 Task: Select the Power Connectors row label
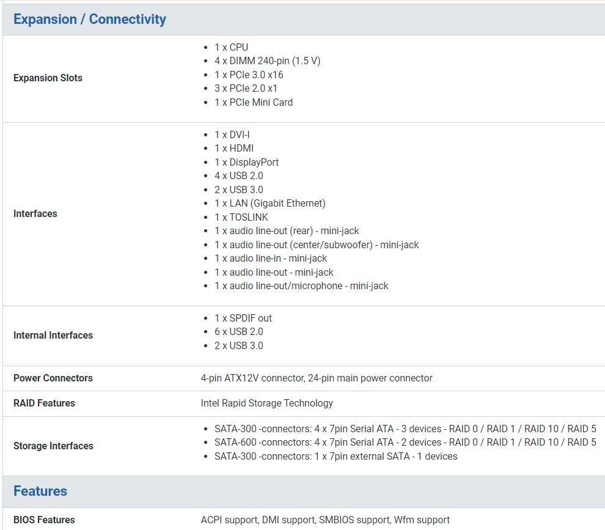coord(53,378)
